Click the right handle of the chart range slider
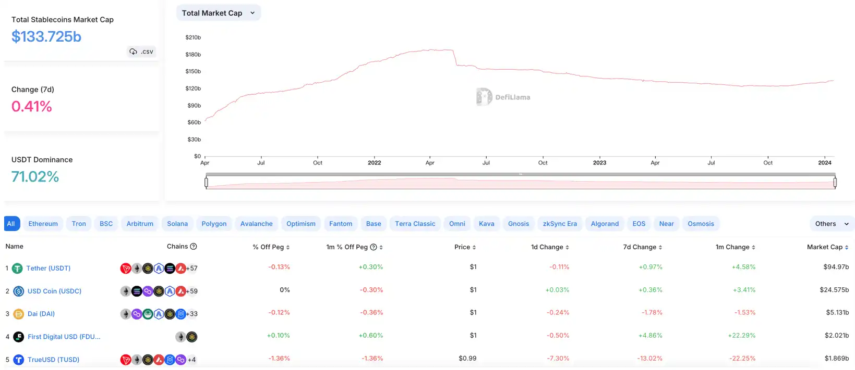 coord(835,182)
